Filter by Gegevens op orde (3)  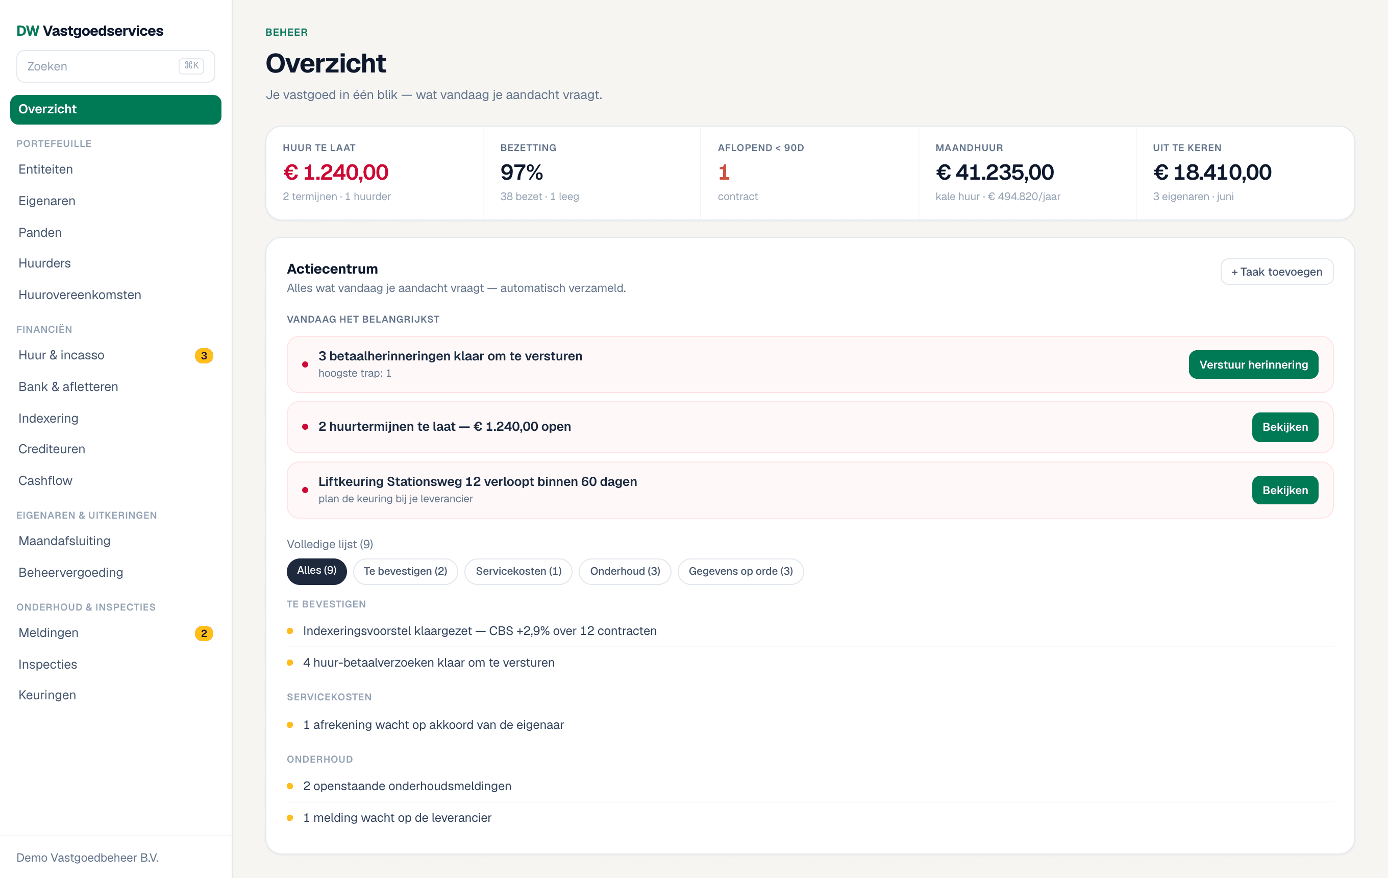coord(740,571)
